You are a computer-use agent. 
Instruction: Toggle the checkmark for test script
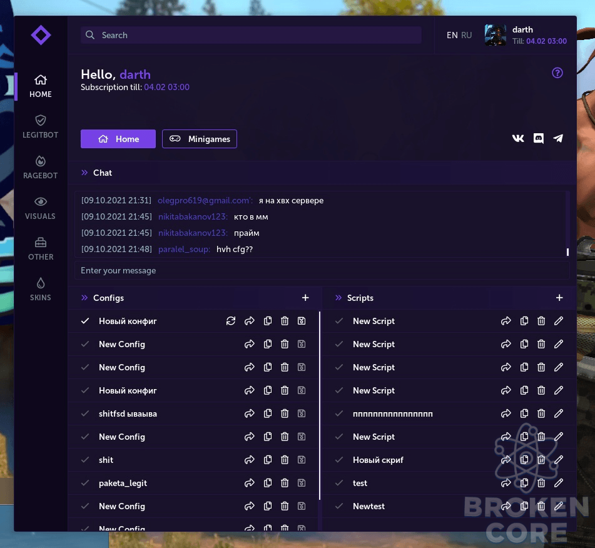[339, 483]
